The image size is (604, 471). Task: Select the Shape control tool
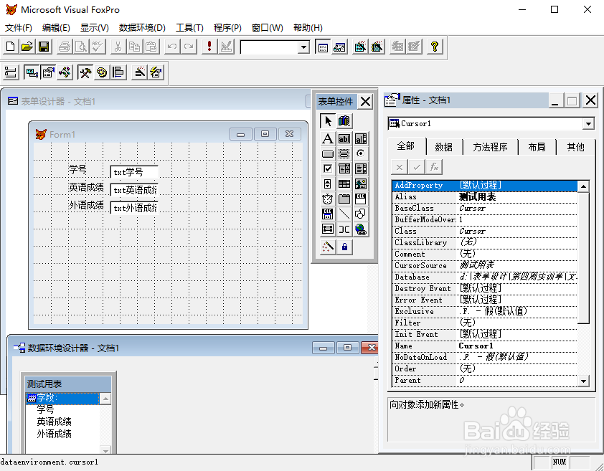[361, 214]
